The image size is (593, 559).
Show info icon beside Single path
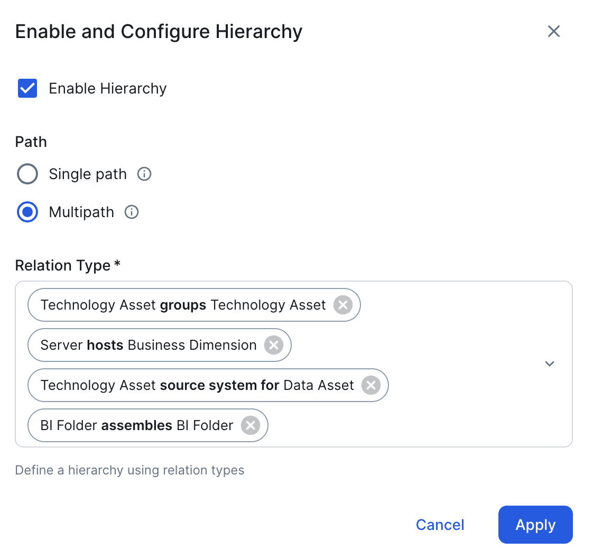point(144,174)
